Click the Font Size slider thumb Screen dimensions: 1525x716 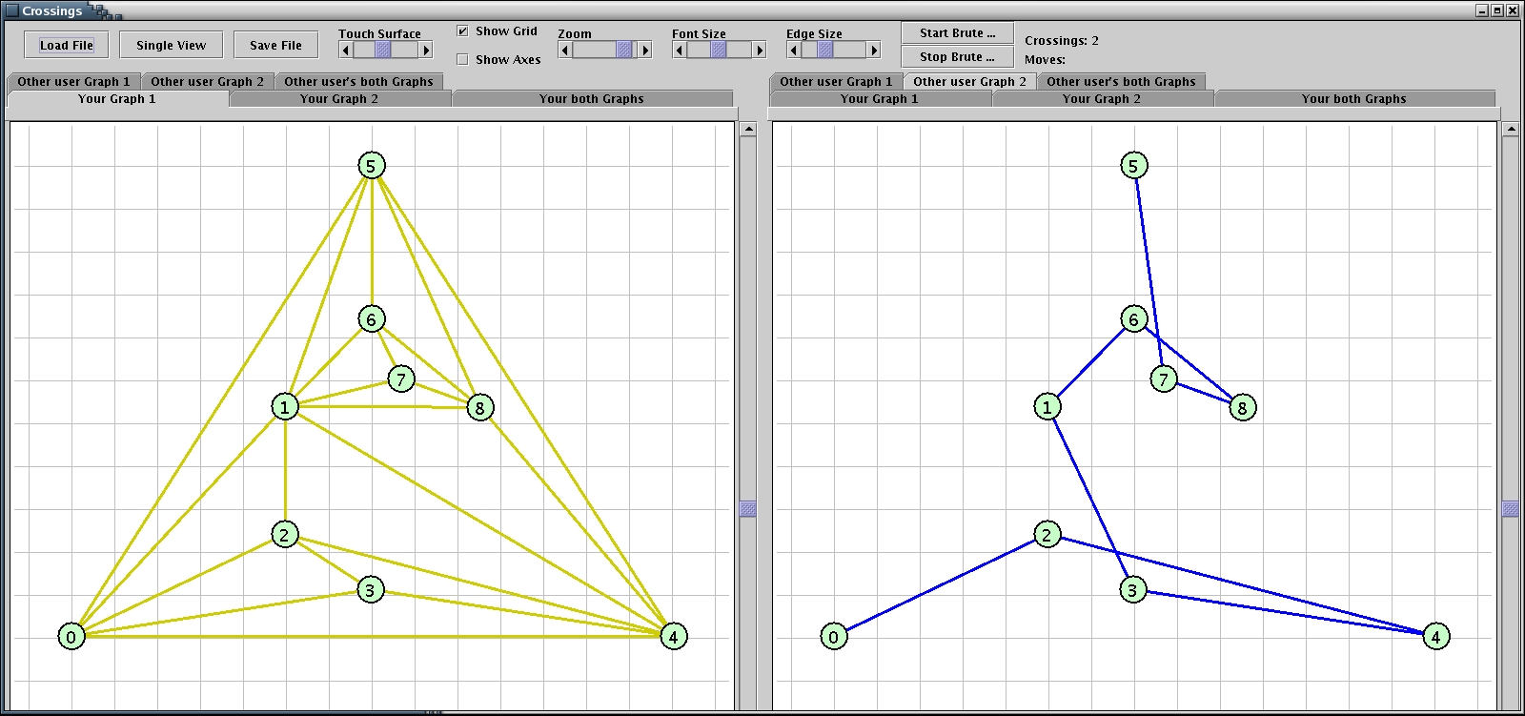(719, 50)
